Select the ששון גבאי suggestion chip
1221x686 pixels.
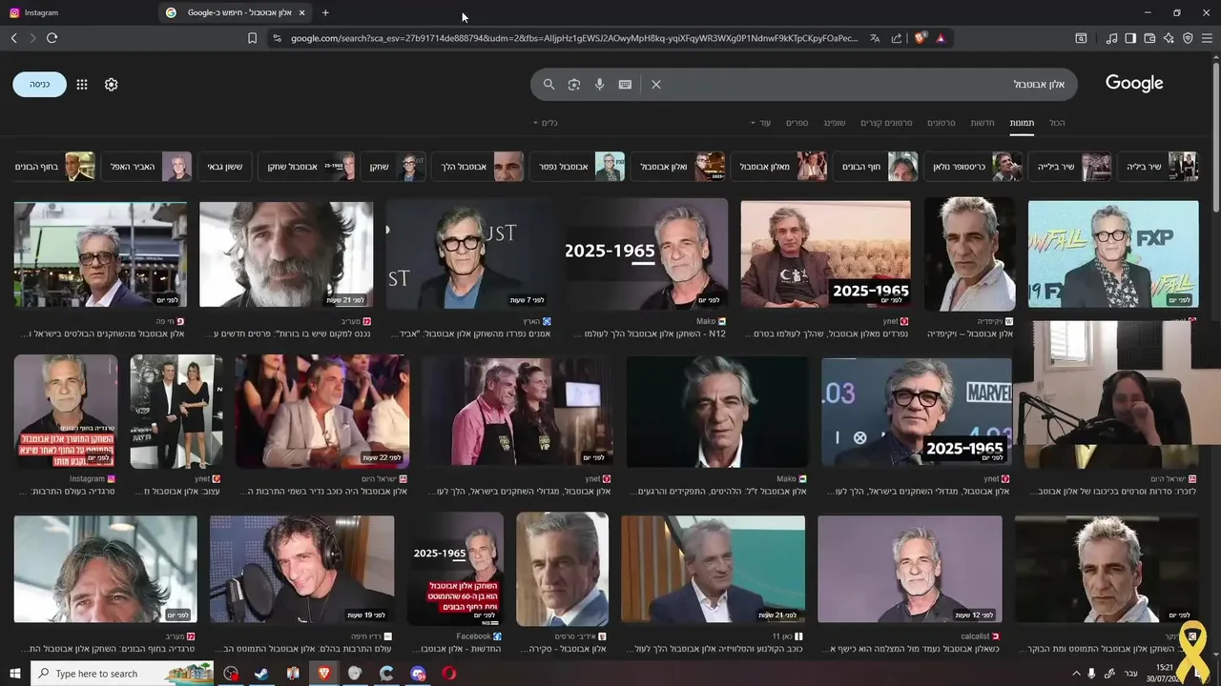point(225,167)
